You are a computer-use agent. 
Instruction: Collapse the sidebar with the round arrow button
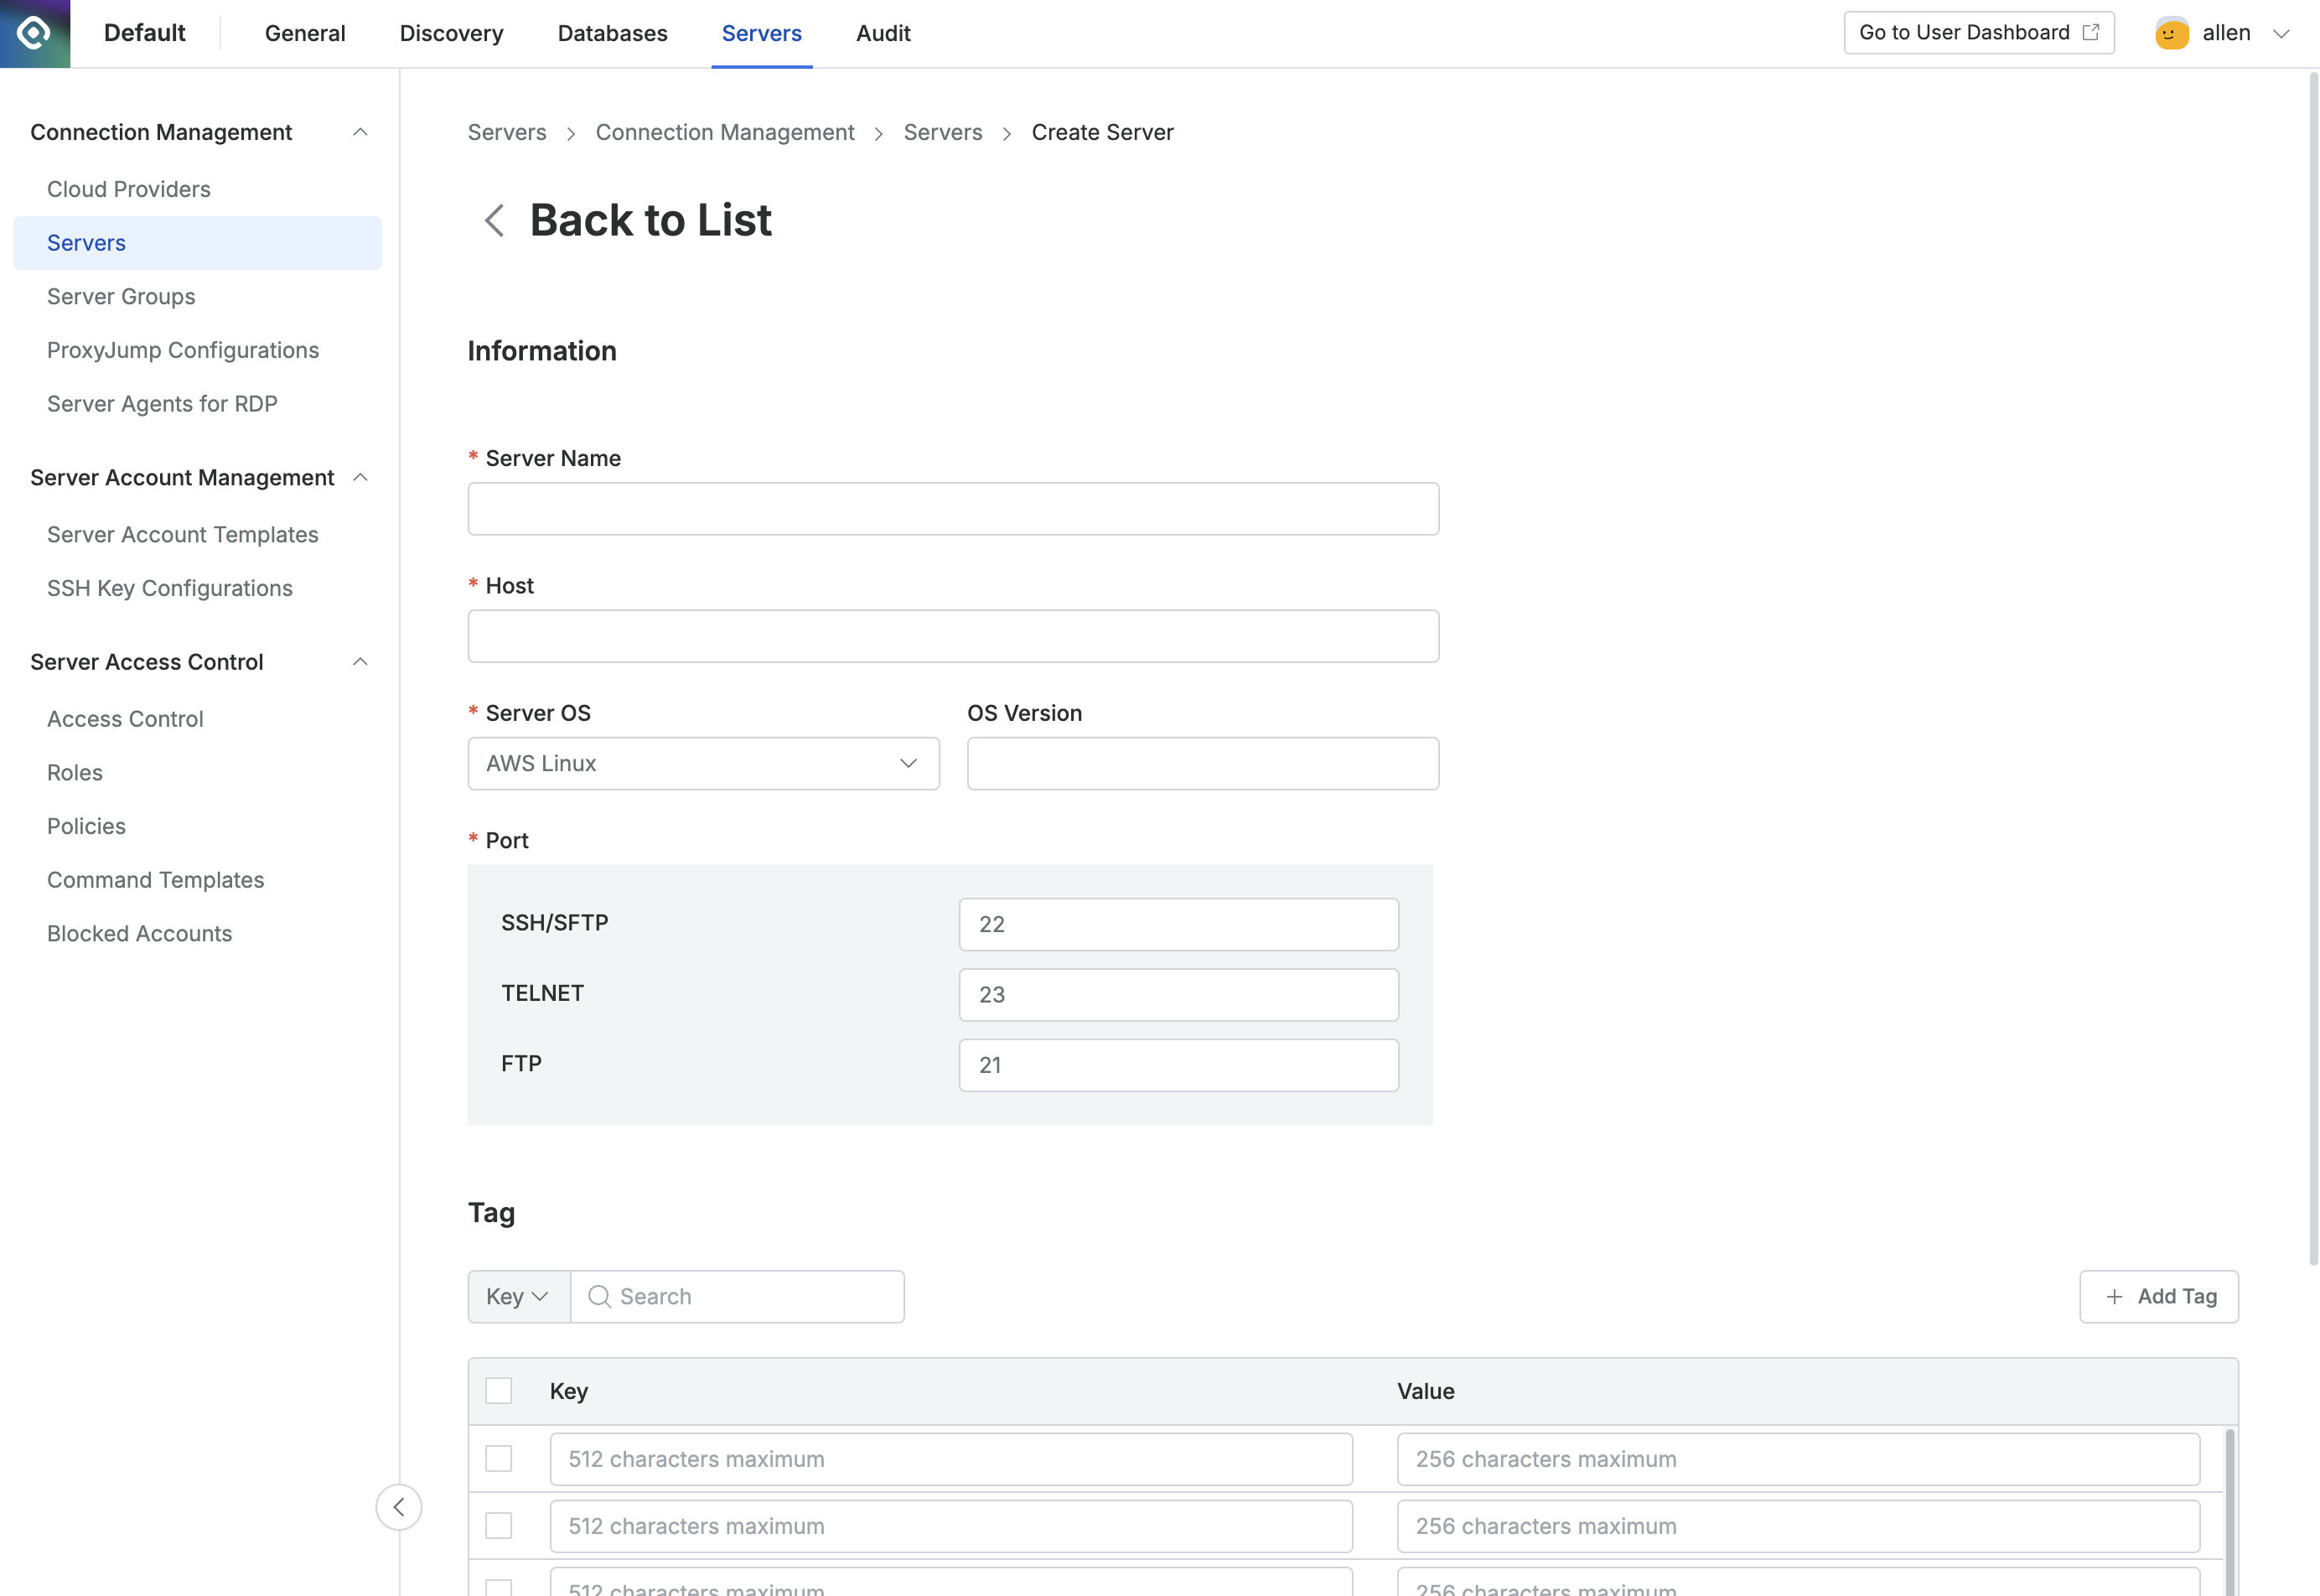pos(398,1507)
